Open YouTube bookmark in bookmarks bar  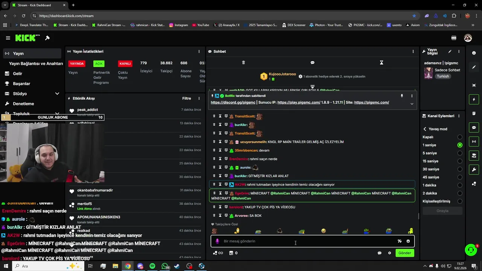click(x=200, y=25)
